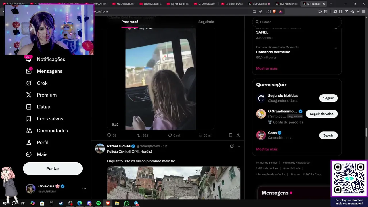
Task: Open Steam from the taskbar
Action: point(61,203)
